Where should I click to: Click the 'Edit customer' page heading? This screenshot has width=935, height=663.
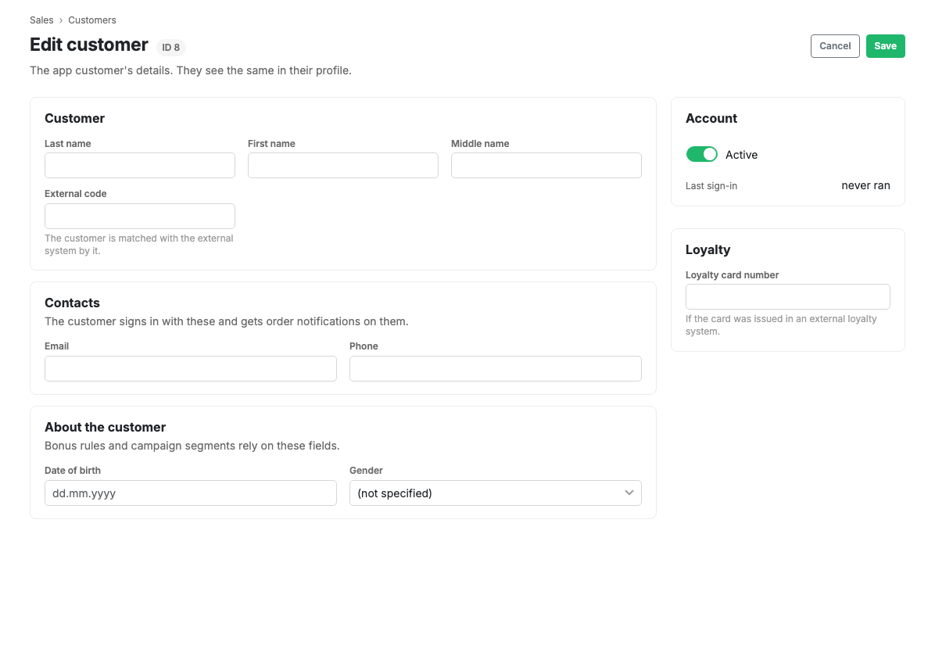point(89,45)
